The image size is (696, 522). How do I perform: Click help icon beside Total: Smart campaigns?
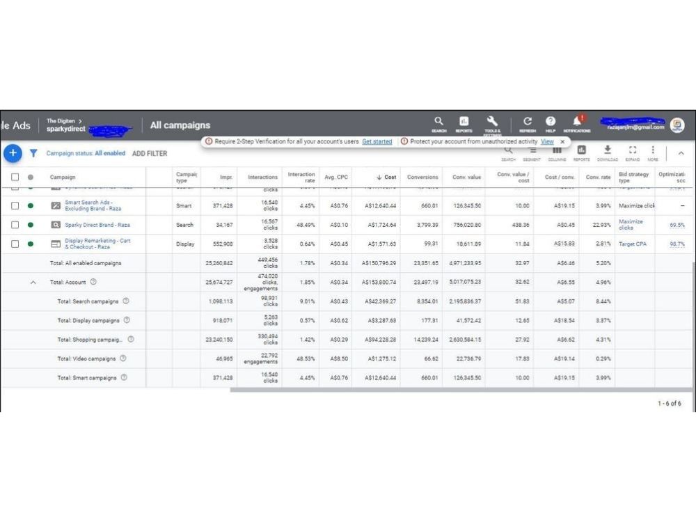tap(124, 377)
